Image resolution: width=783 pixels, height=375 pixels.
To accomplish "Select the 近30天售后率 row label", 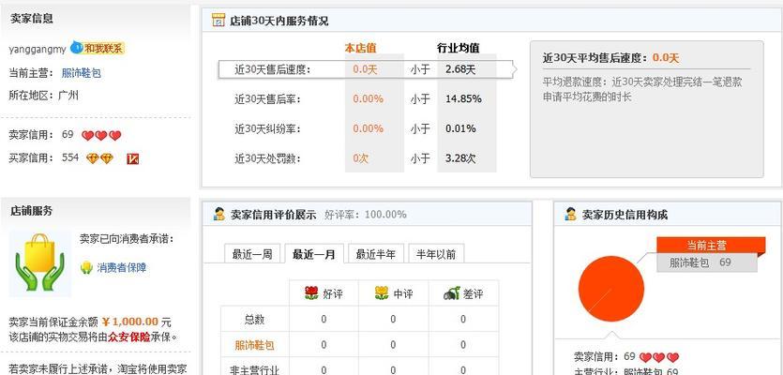I will [267, 99].
